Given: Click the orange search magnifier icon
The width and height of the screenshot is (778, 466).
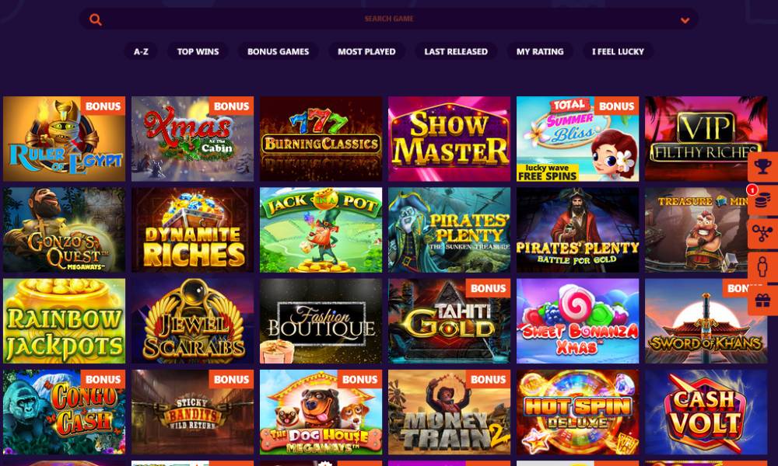Looking at the screenshot, I should click(95, 19).
